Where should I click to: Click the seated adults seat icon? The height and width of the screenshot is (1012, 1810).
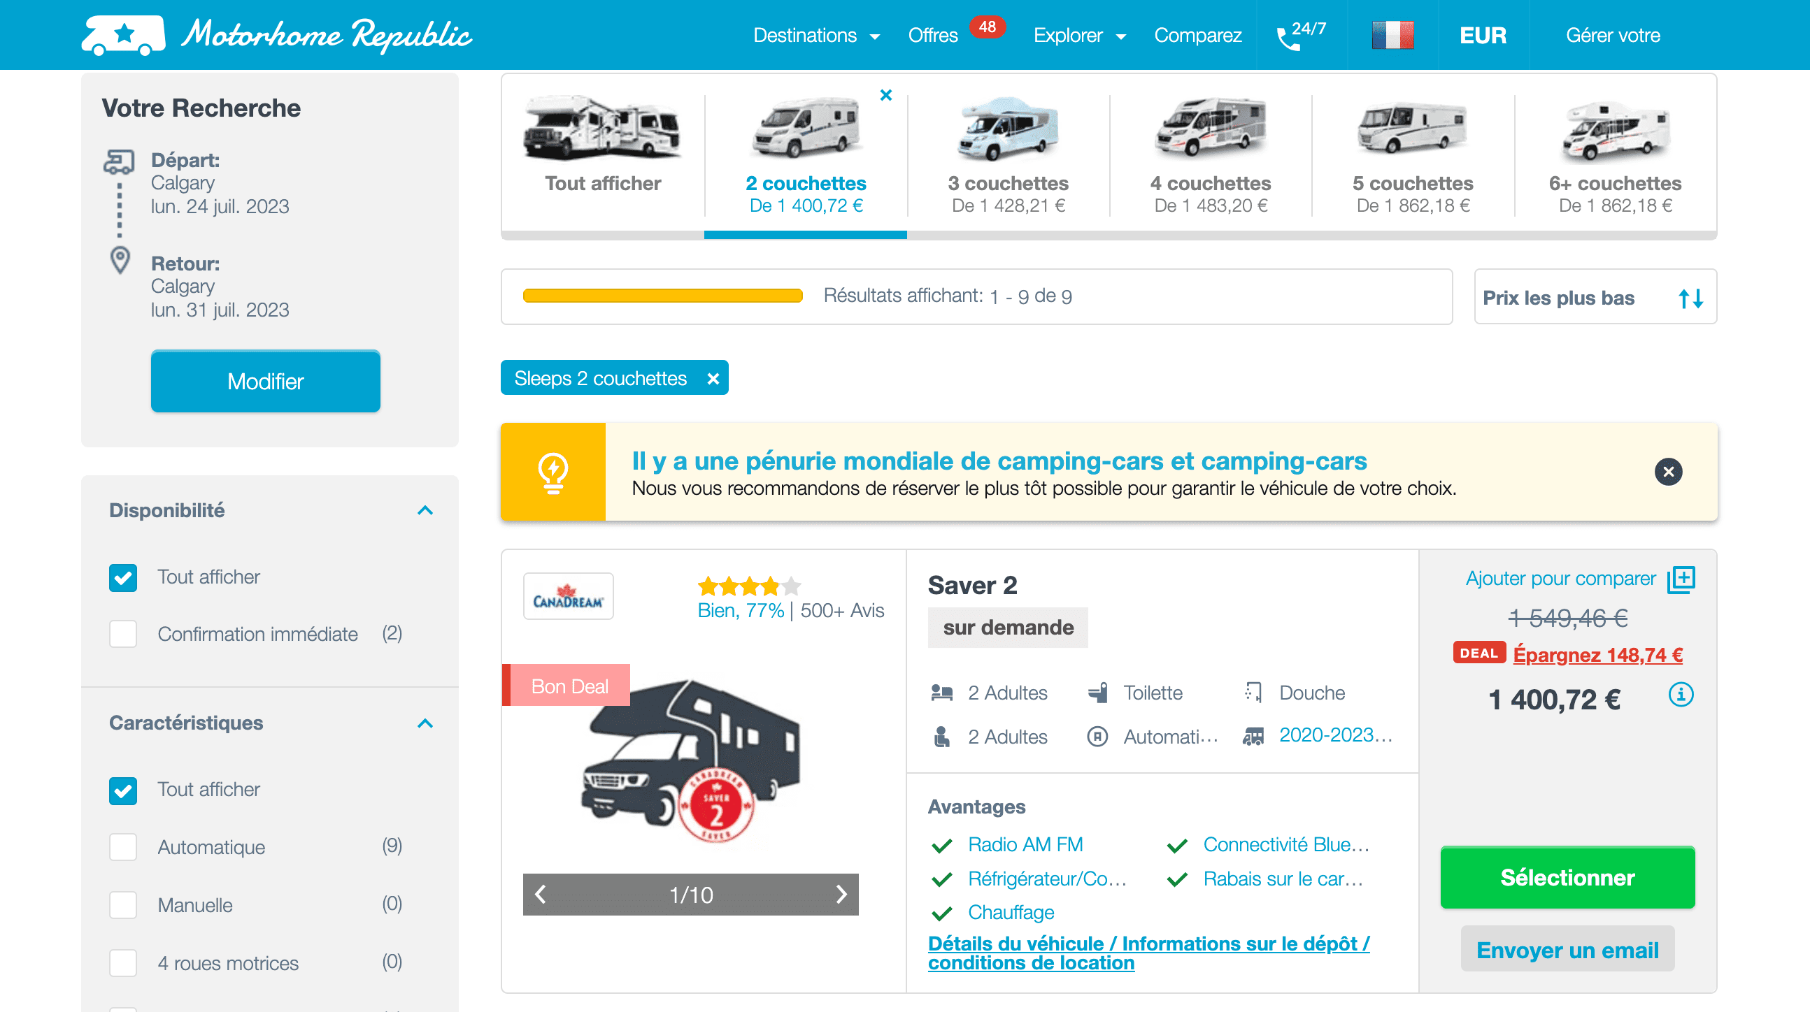click(x=941, y=737)
